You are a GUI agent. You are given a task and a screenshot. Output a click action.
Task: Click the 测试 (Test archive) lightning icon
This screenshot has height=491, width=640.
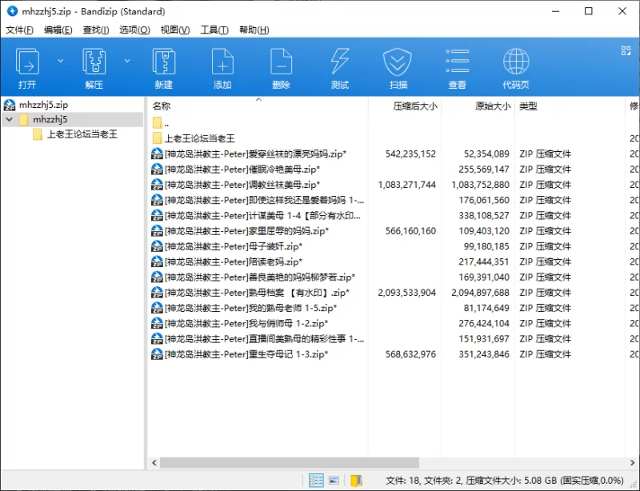click(x=340, y=62)
